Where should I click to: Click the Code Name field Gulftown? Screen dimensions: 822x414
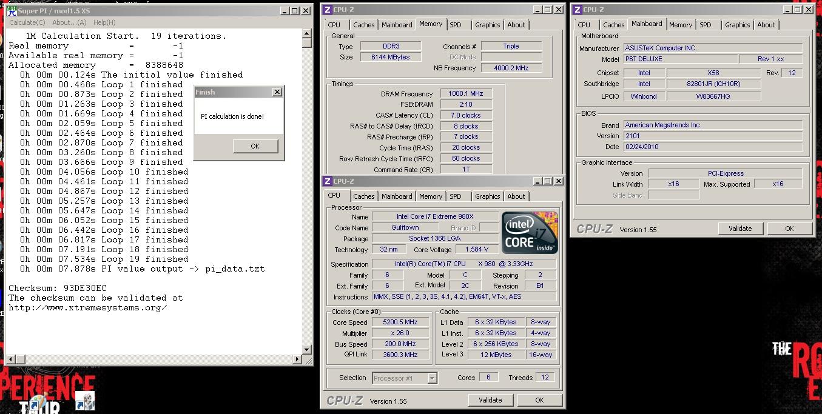tap(405, 227)
